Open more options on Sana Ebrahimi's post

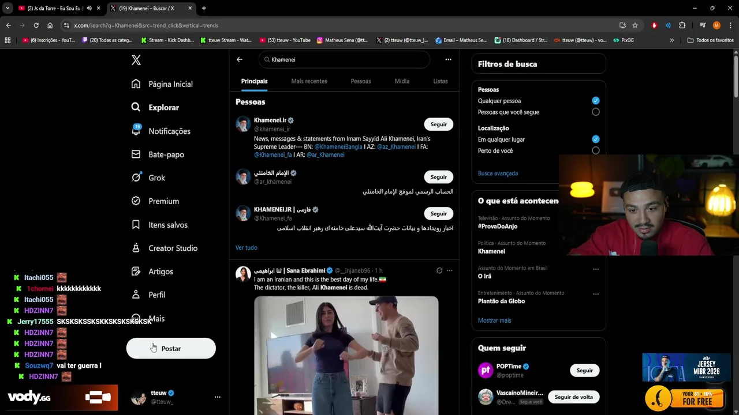(450, 270)
